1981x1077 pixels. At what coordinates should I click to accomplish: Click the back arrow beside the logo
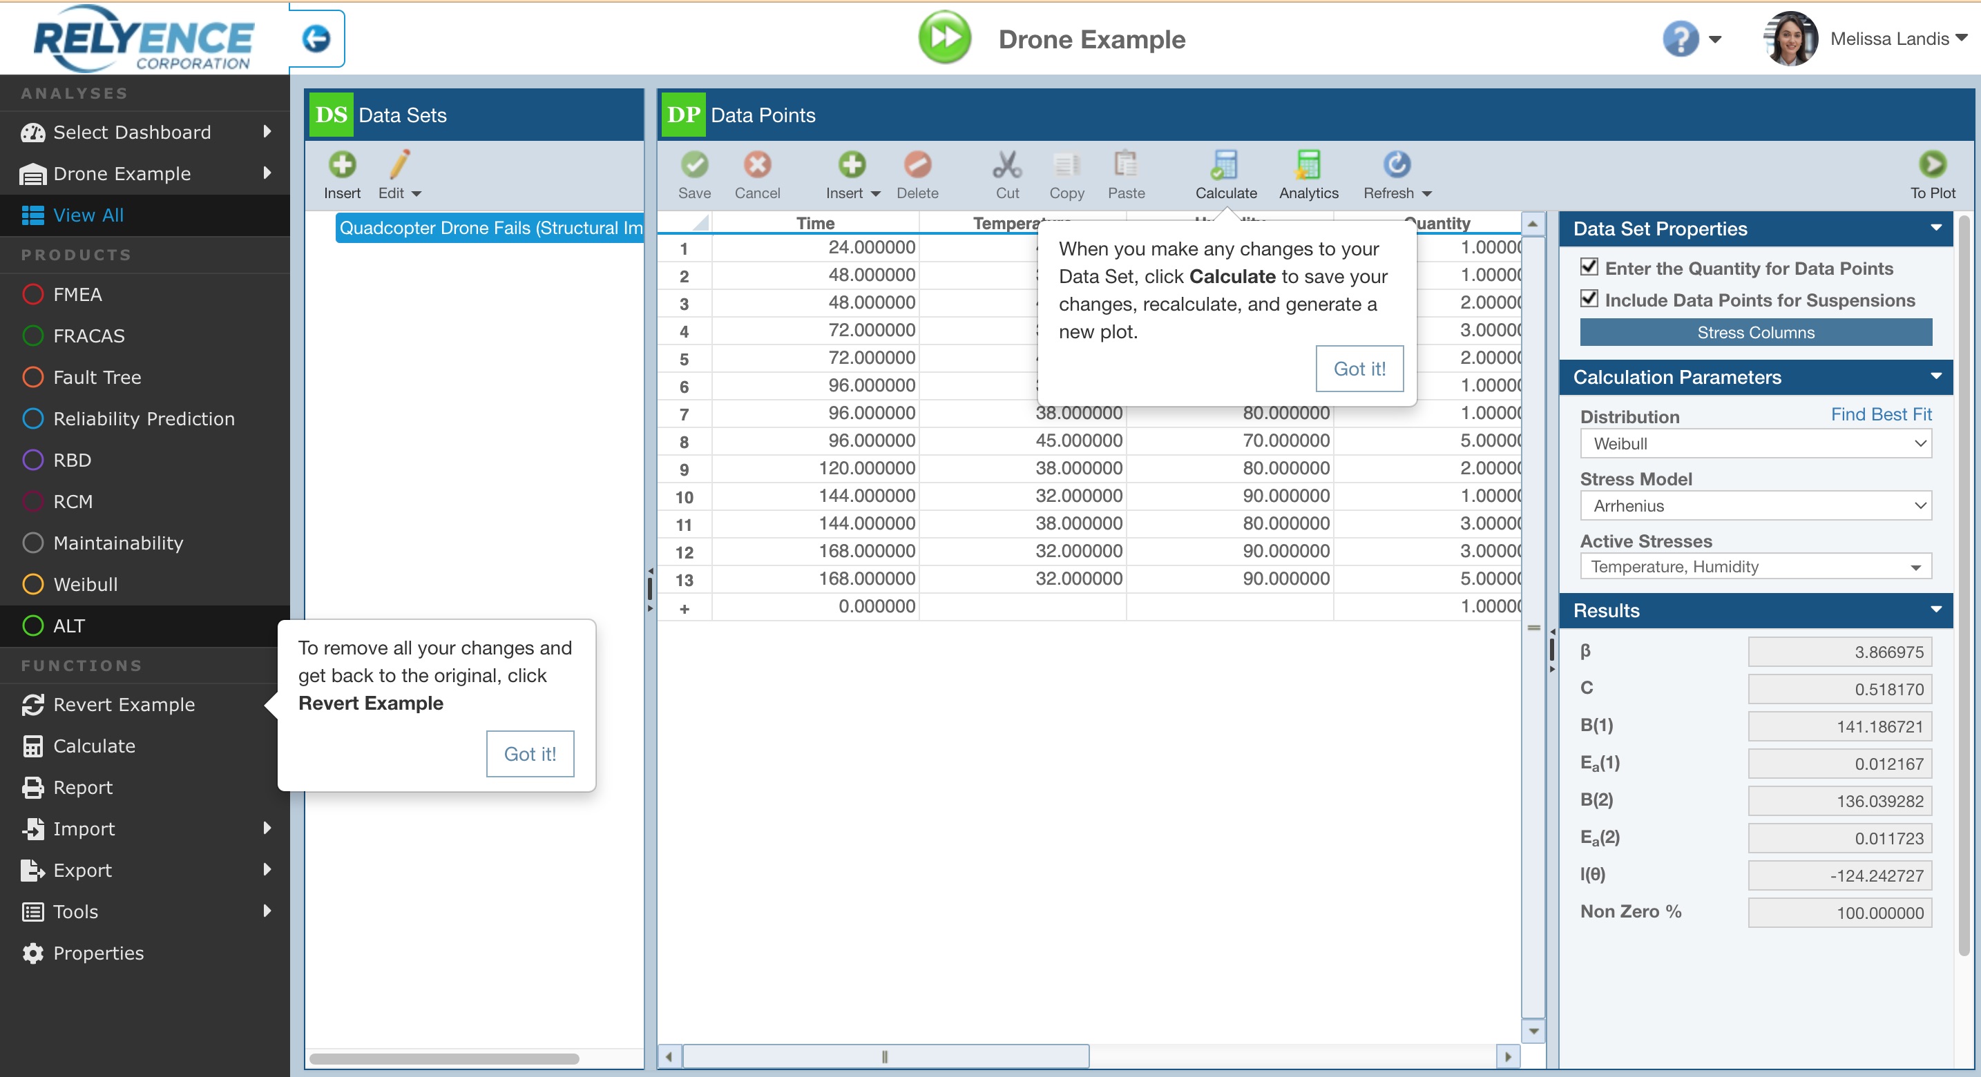pos(316,38)
